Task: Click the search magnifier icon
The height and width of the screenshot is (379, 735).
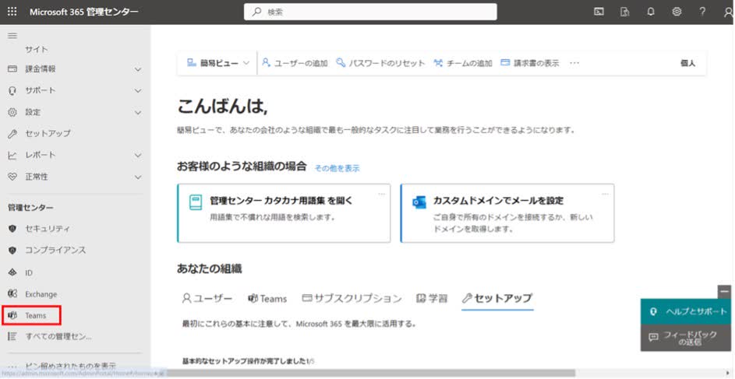Action: coord(256,12)
